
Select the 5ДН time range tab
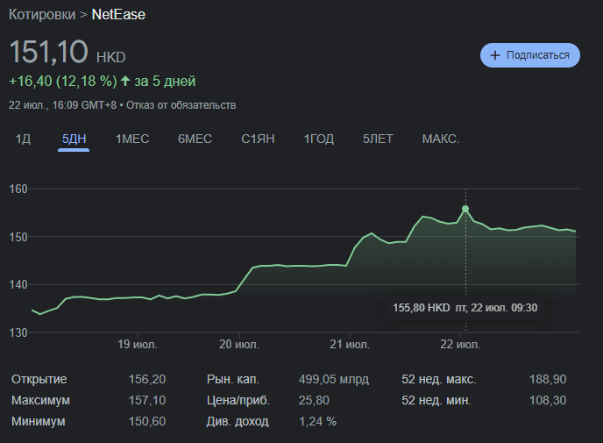[74, 139]
